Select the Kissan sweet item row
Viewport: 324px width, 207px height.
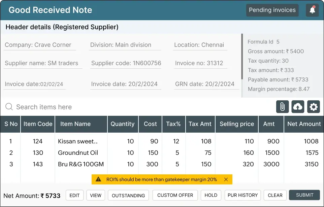click(x=81, y=141)
